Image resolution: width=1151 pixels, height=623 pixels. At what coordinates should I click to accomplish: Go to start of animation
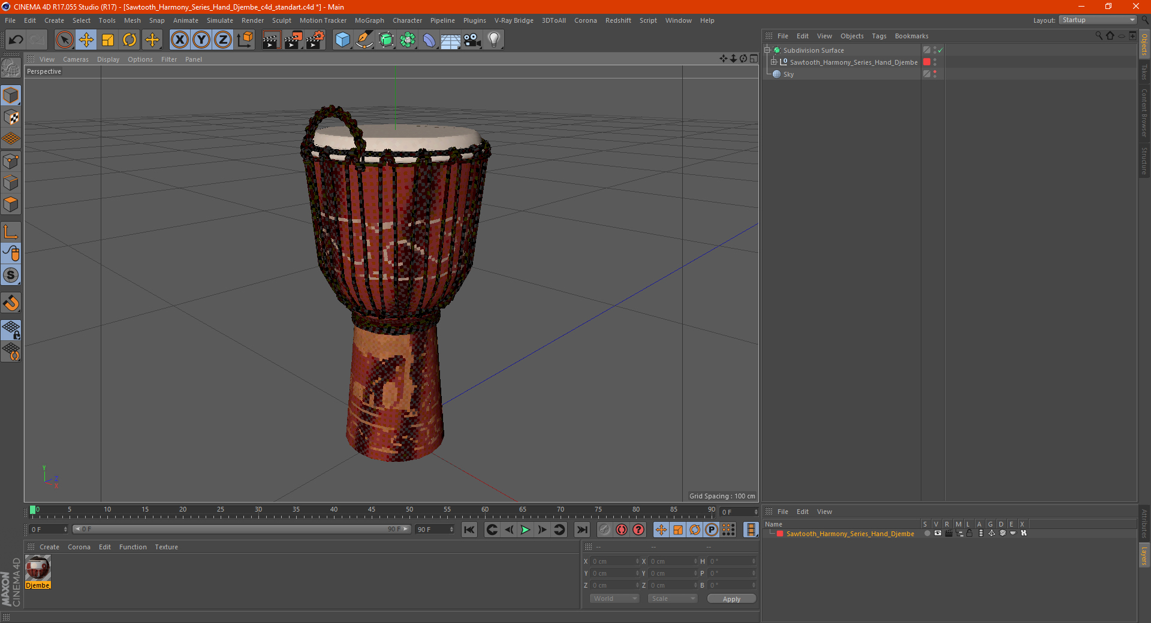[x=469, y=530]
